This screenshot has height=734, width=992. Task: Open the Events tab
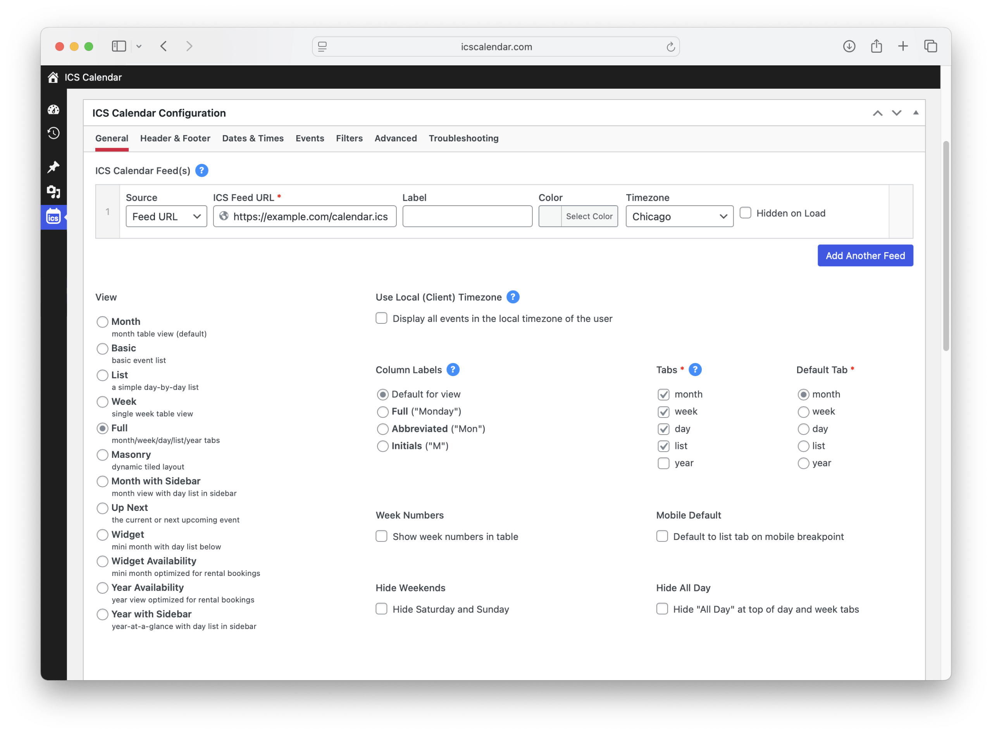[x=310, y=138]
